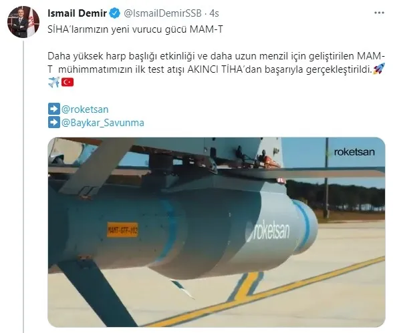Open Ismail Demir's profile avatar

pyautogui.click(x=23, y=22)
